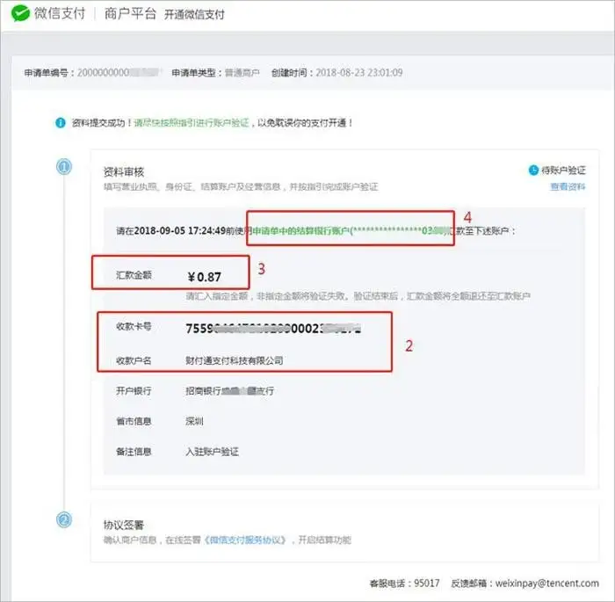Viewport: 615px width, 602px height.
Task: Click the 备注信息 label
Action: coord(134,452)
